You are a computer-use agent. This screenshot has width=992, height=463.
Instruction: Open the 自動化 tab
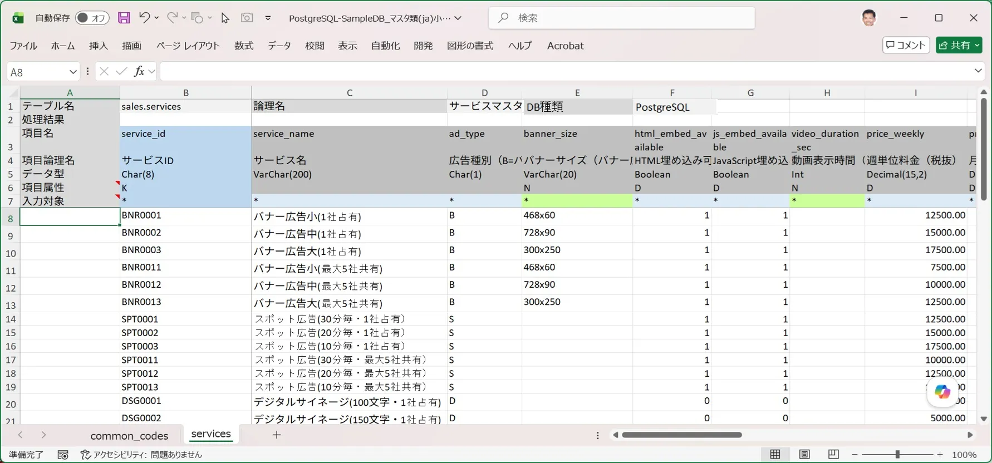[385, 46]
